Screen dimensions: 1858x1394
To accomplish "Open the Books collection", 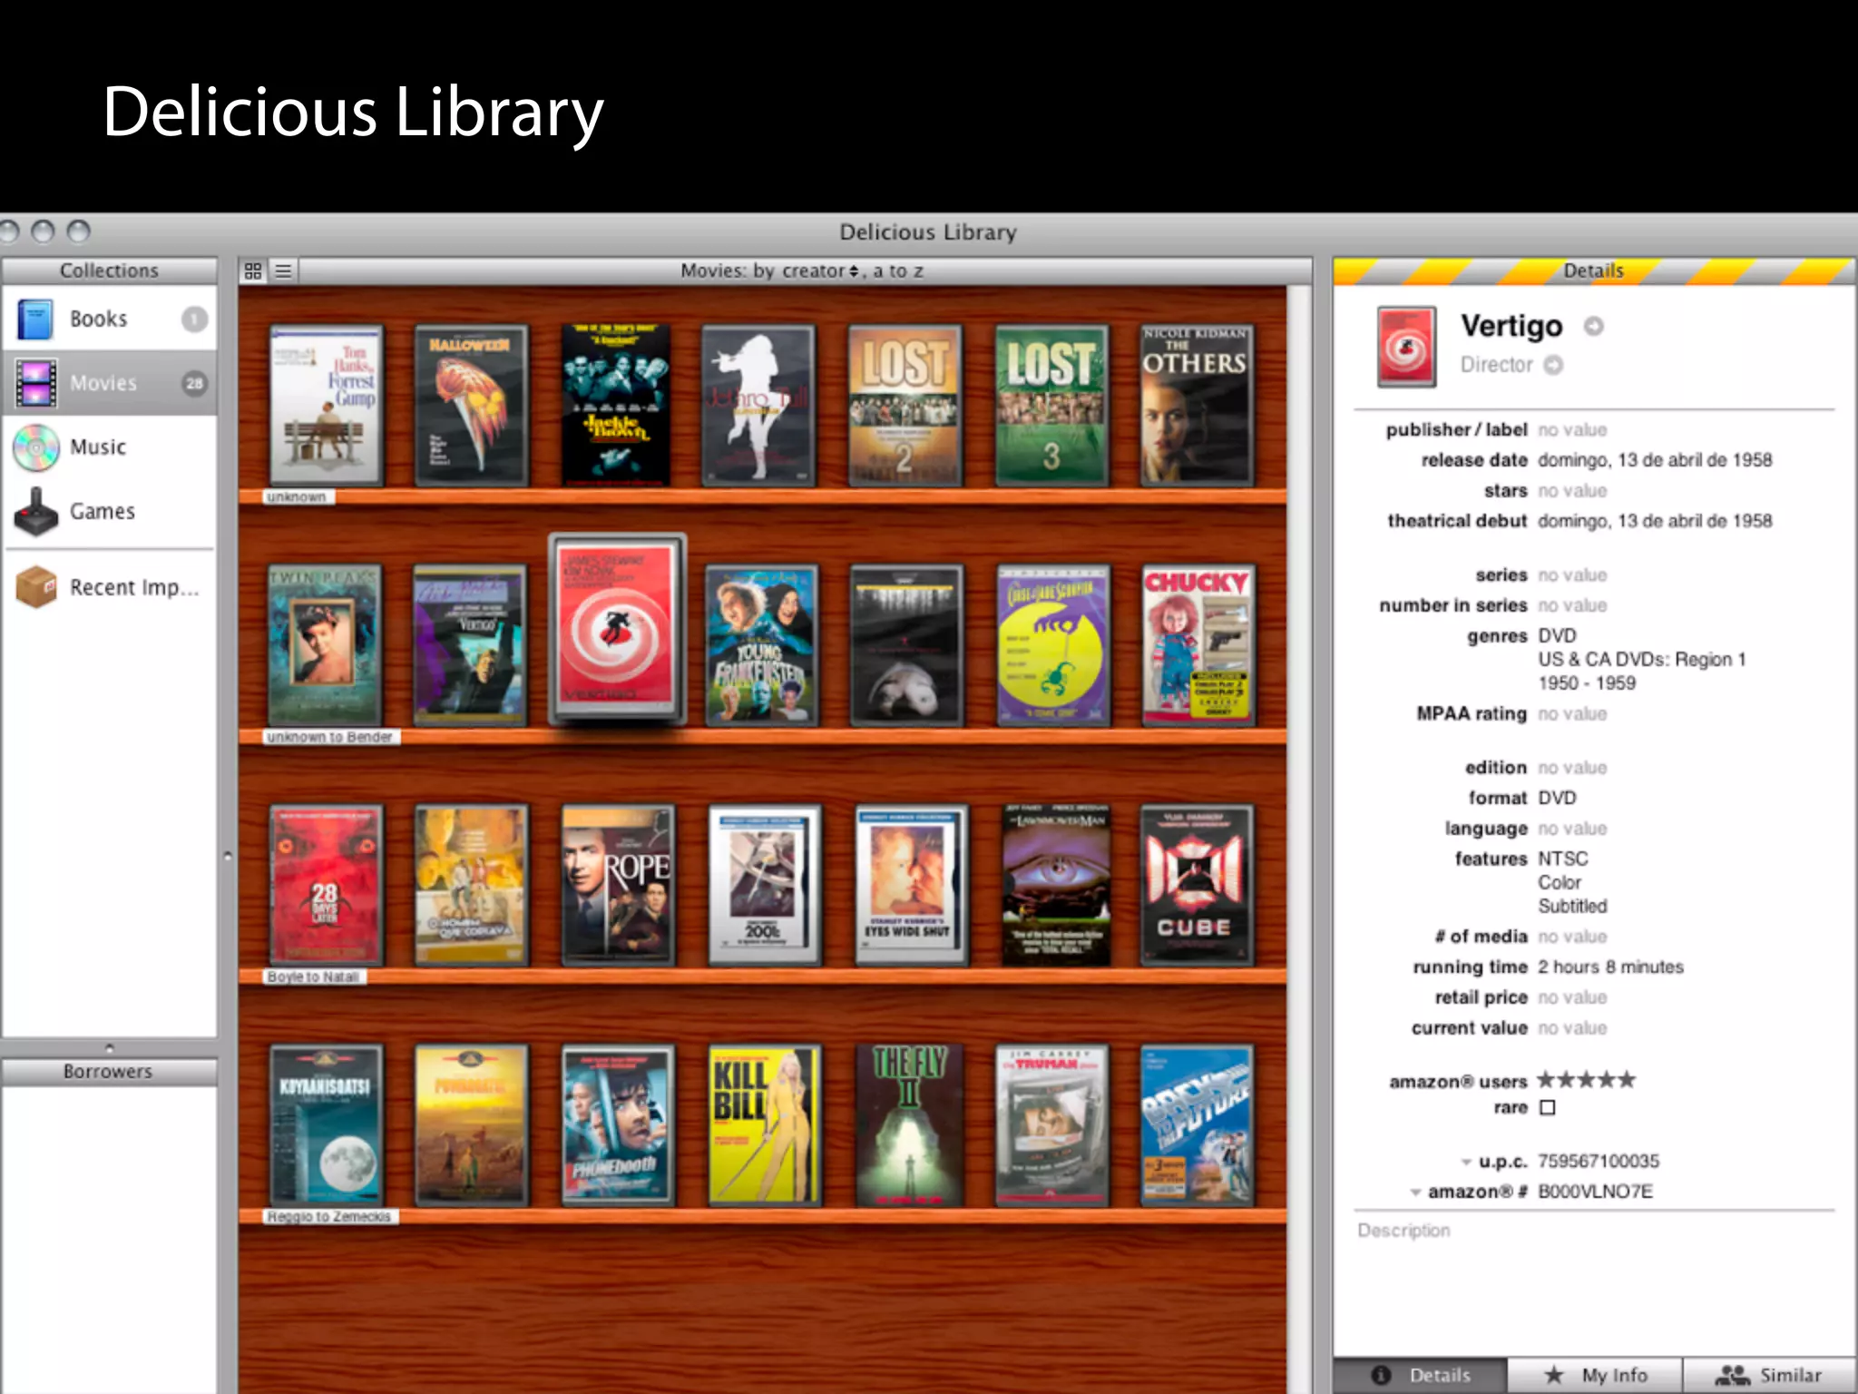I will tap(98, 319).
